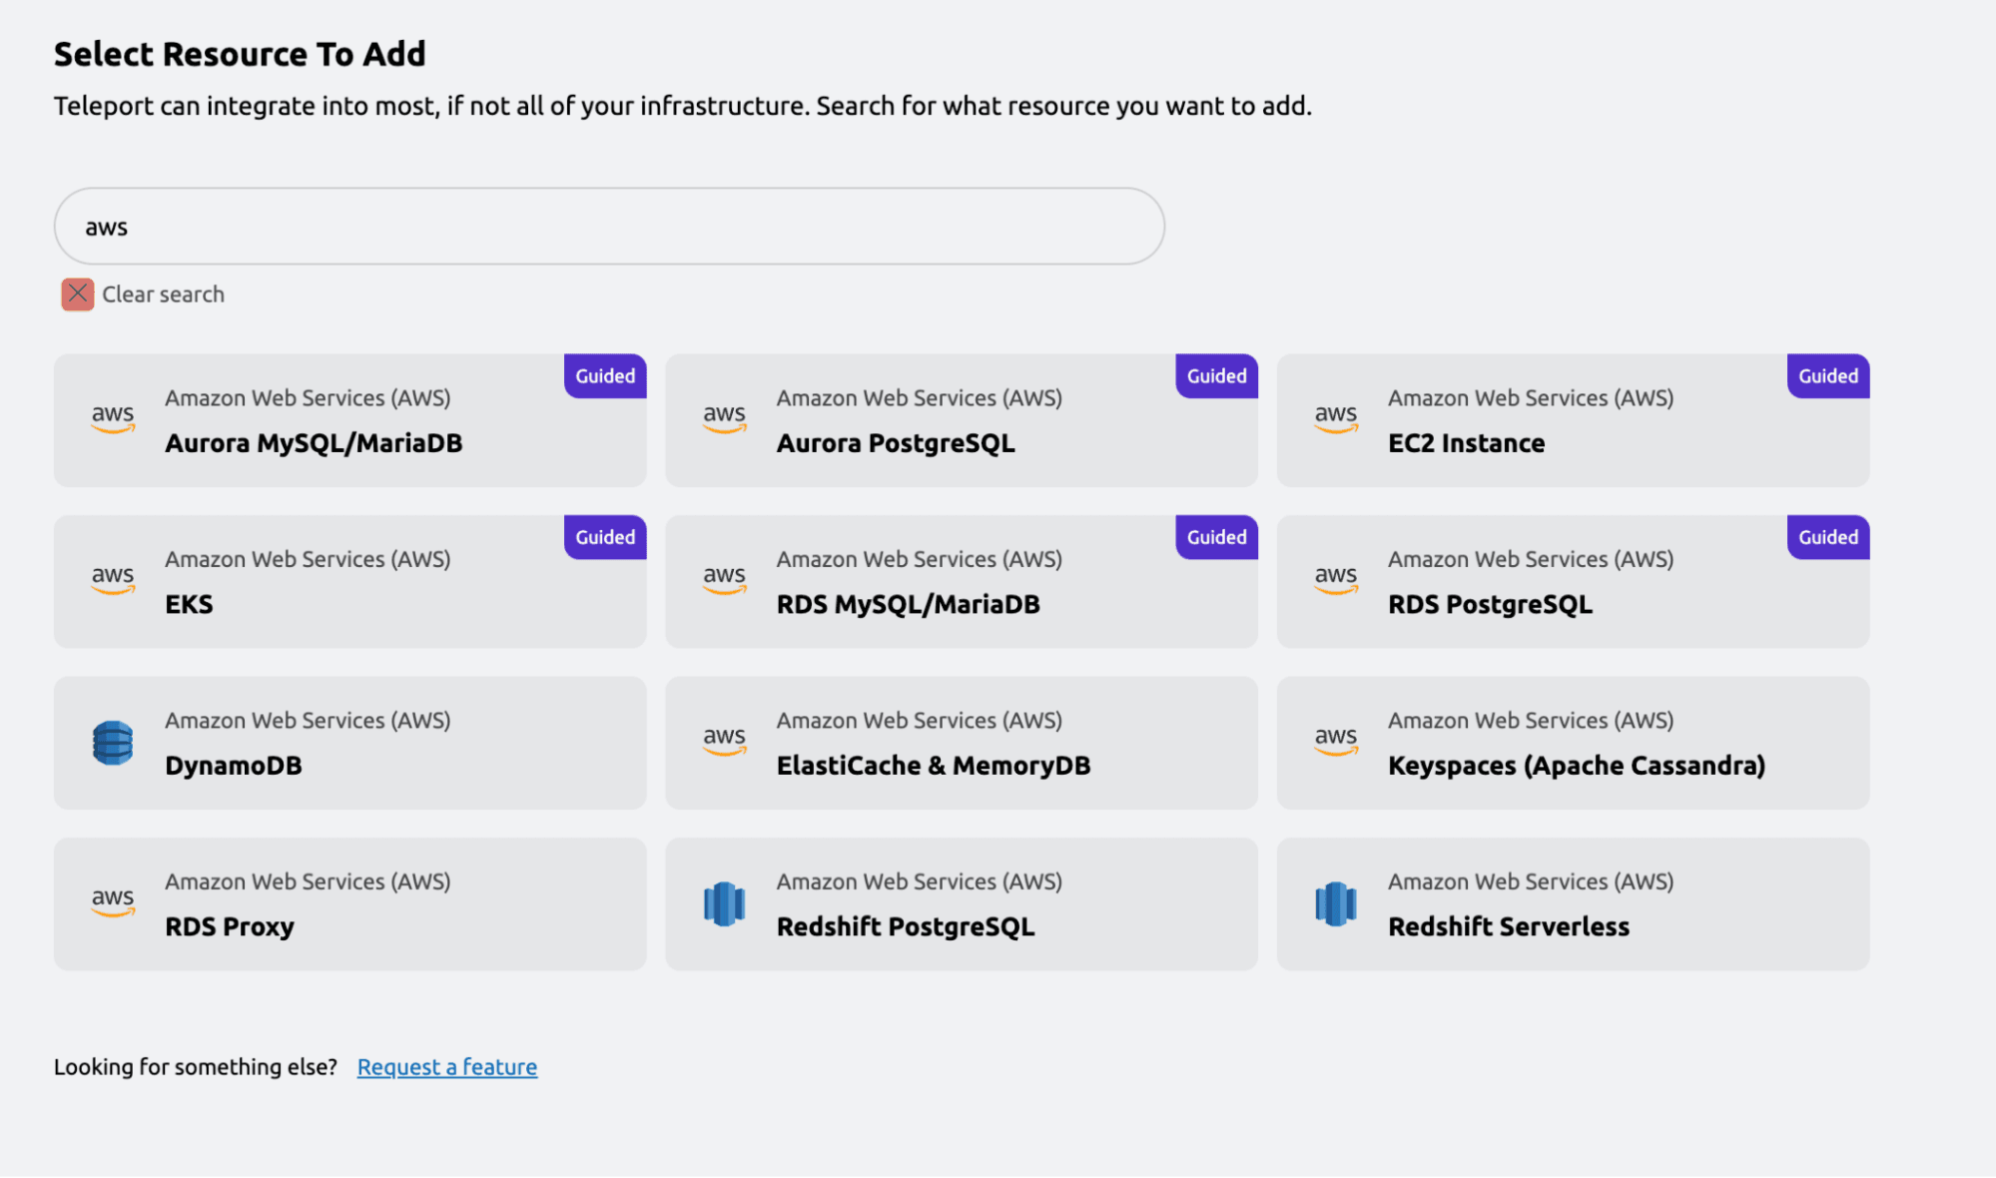The height and width of the screenshot is (1178, 1996).
Task: Click Guided badge on EKS card
Action: point(605,537)
